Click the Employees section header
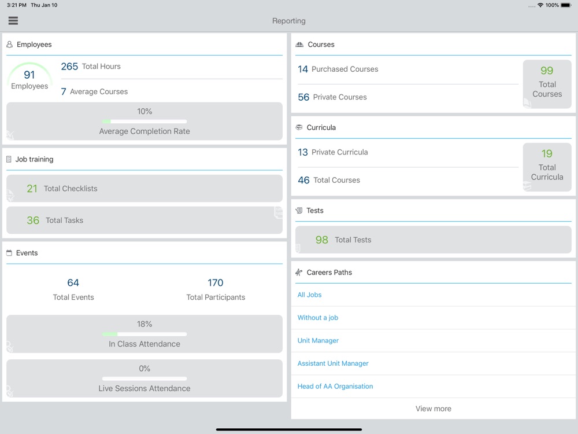 [34, 45]
